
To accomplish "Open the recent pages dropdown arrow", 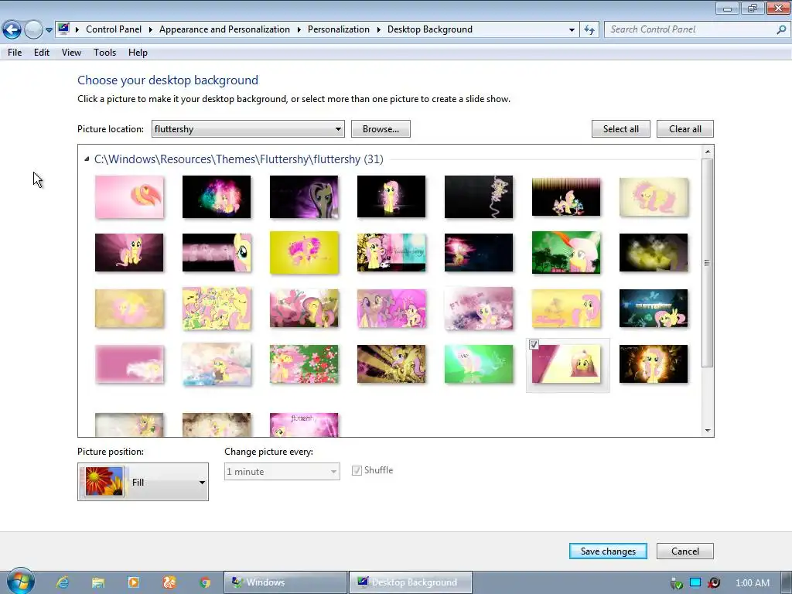I will coord(49,30).
